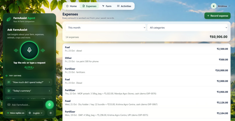Click Record expense button
235x121 pixels.
[217, 16]
